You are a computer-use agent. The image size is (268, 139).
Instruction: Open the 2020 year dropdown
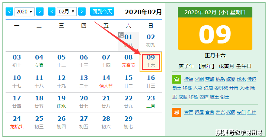25,12
